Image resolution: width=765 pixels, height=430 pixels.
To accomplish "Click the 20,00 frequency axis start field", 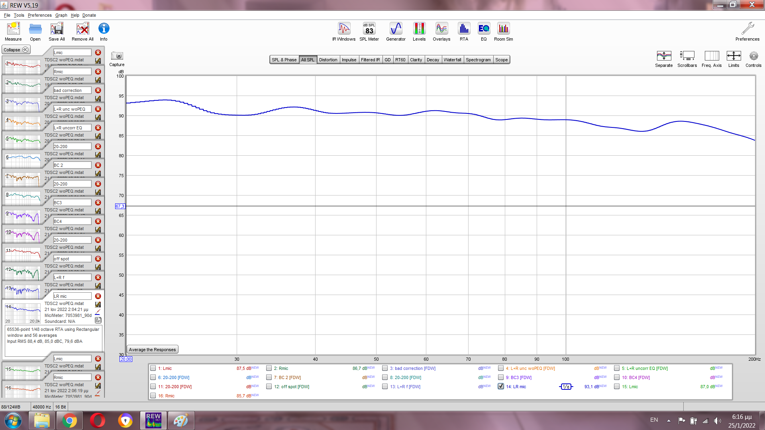I will pyautogui.click(x=126, y=359).
